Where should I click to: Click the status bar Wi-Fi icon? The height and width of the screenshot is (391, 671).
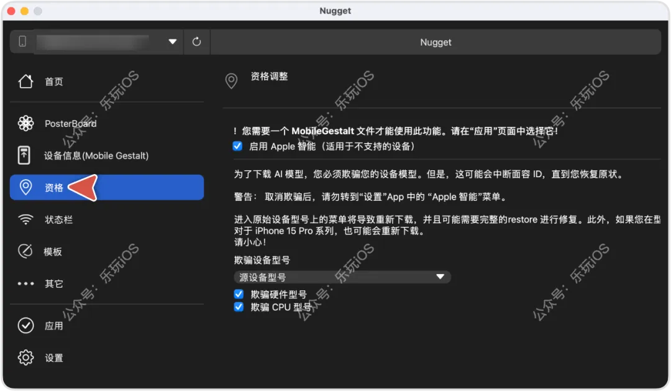(25, 219)
